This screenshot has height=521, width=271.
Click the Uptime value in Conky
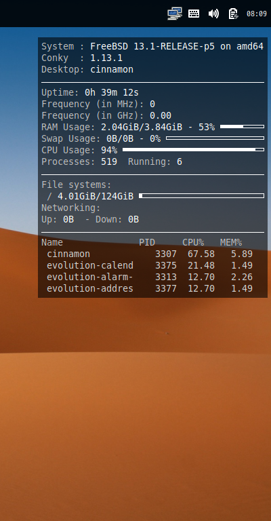[112, 92]
